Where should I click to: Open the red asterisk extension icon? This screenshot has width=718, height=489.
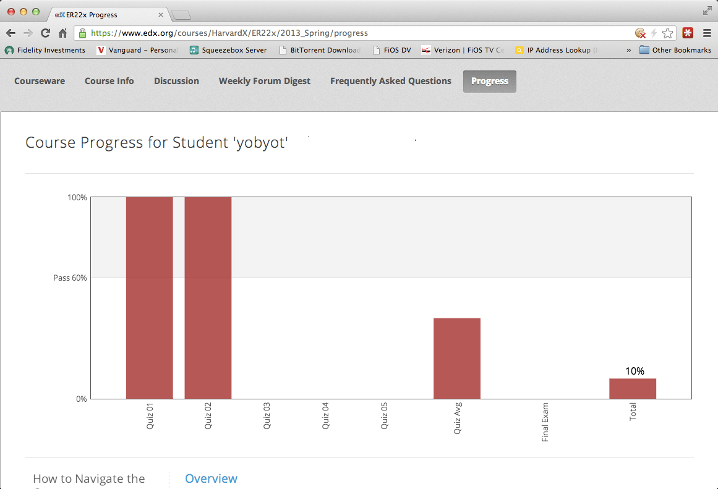[688, 33]
